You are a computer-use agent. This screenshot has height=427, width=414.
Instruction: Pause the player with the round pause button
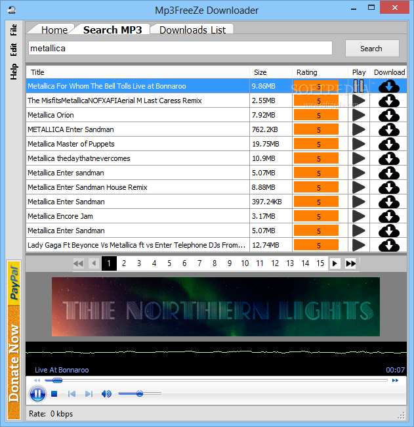pos(37,393)
